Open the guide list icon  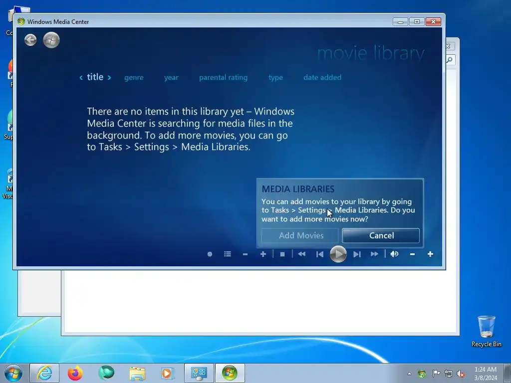(x=228, y=254)
